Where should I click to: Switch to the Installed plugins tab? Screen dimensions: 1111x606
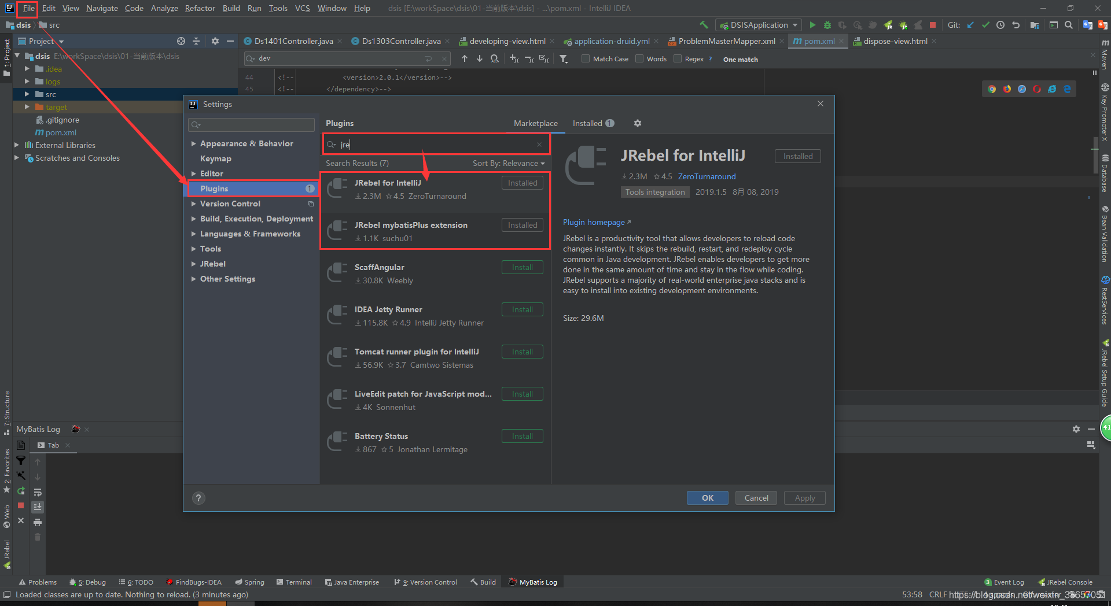coord(593,123)
